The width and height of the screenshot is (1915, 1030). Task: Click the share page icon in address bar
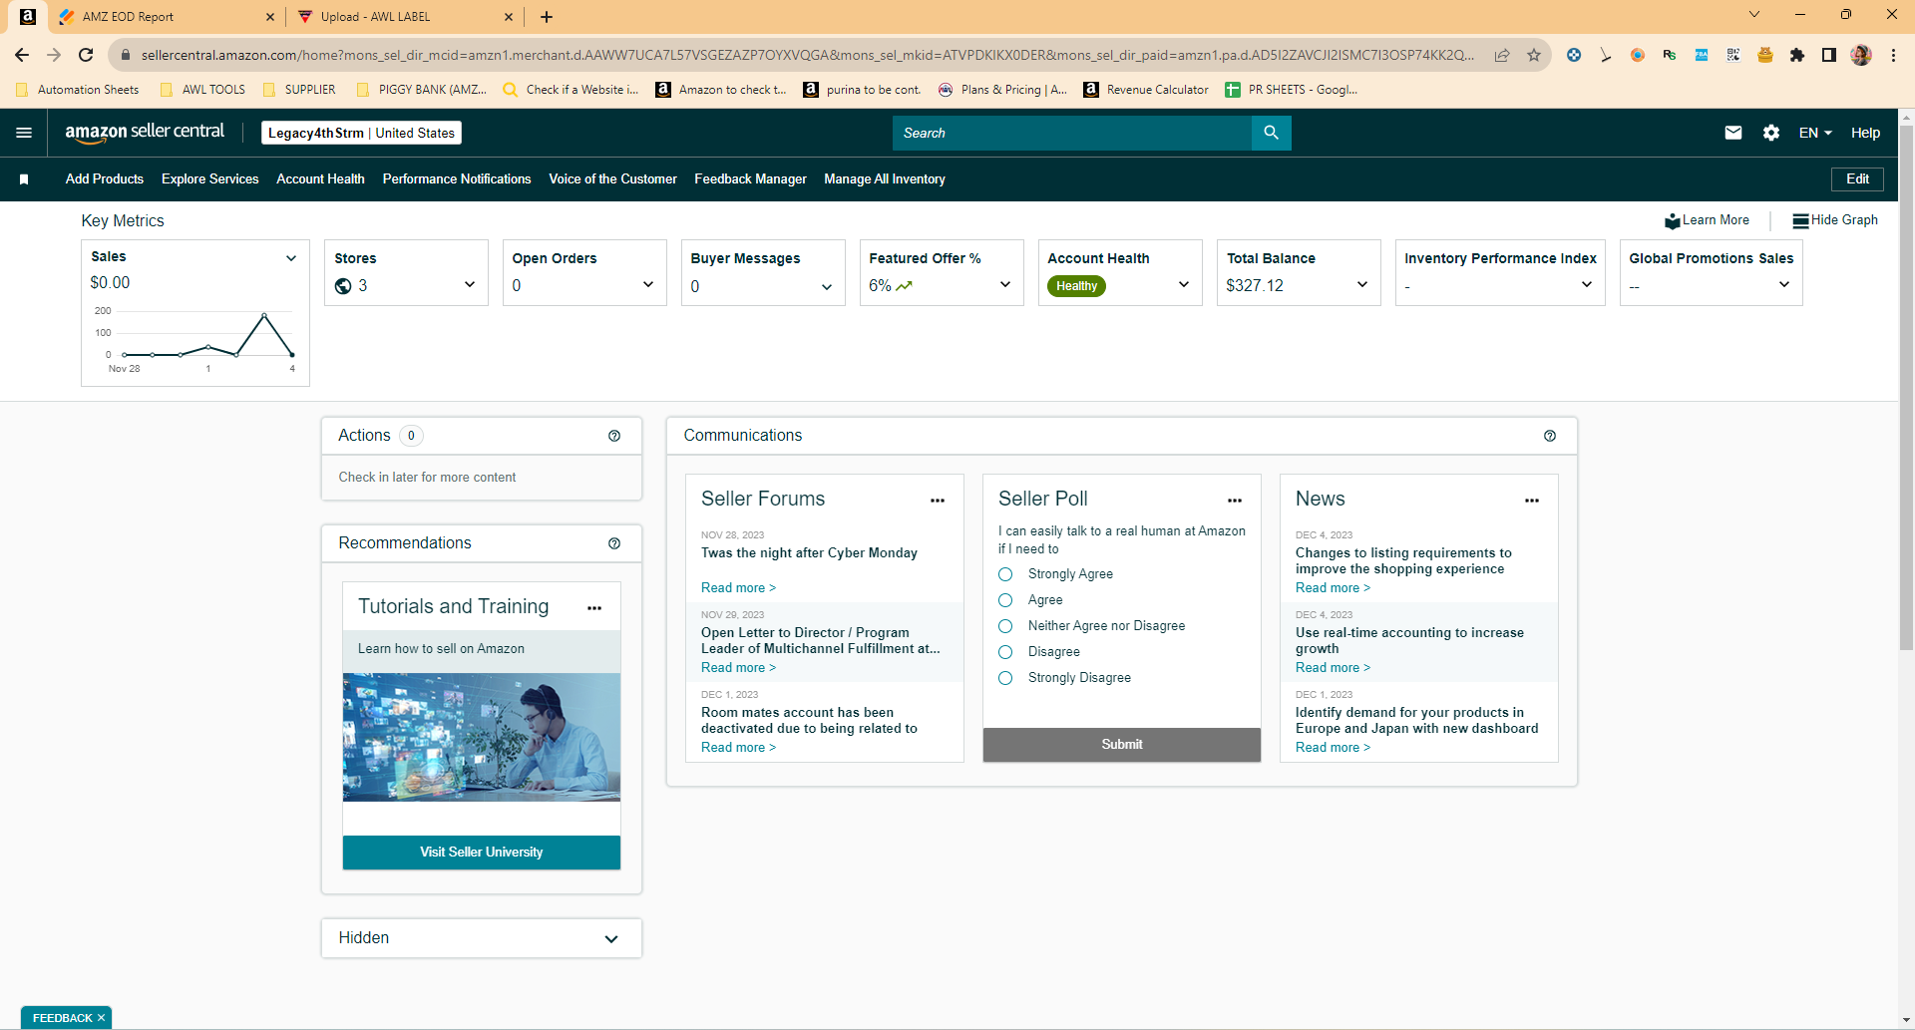(x=1502, y=55)
